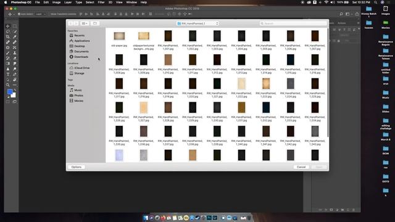
Task: Select the Clone Stamp tool
Action: click(x=15, y=53)
